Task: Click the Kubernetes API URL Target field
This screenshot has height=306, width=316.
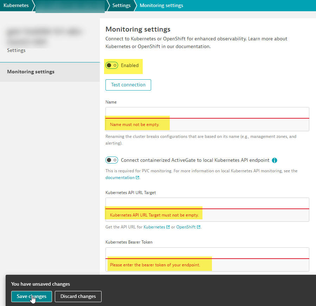Action: click(207, 203)
